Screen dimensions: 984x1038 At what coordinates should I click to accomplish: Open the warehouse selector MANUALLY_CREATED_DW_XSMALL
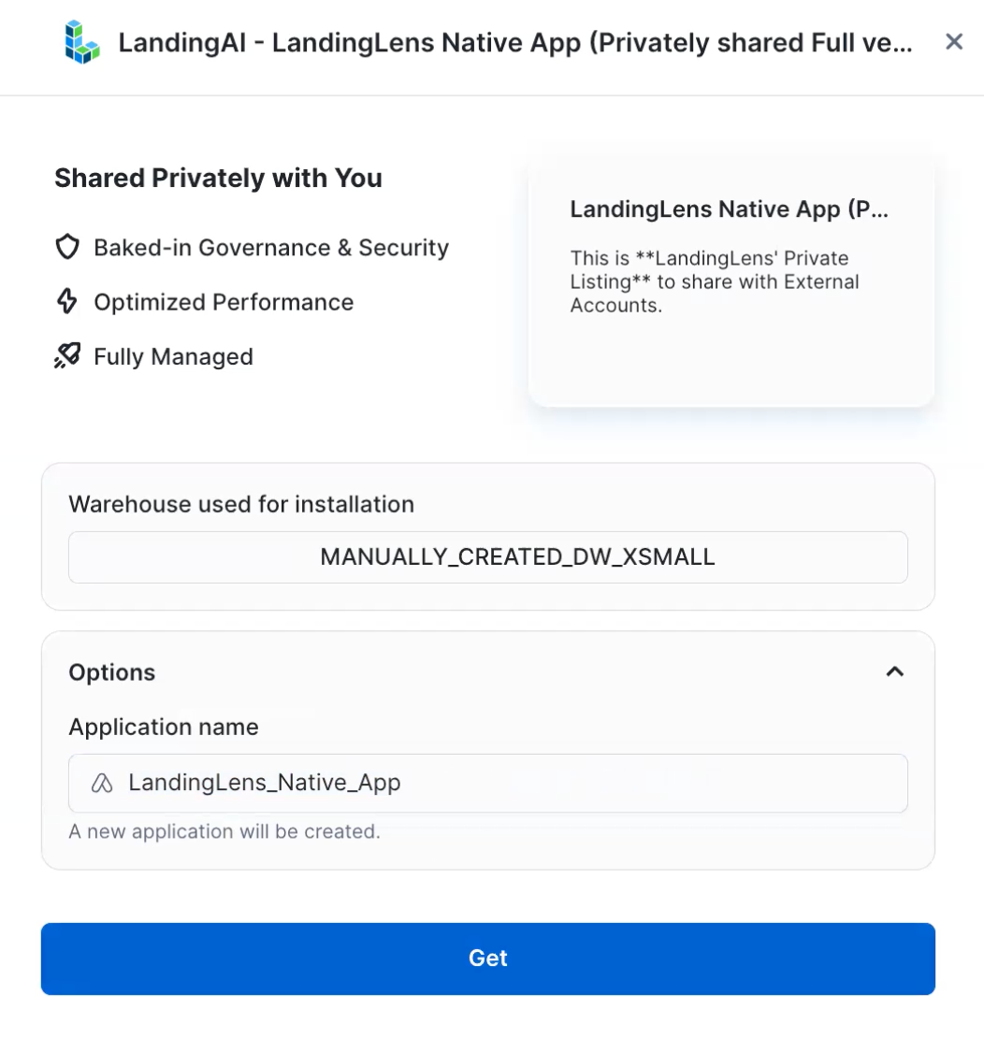click(487, 557)
